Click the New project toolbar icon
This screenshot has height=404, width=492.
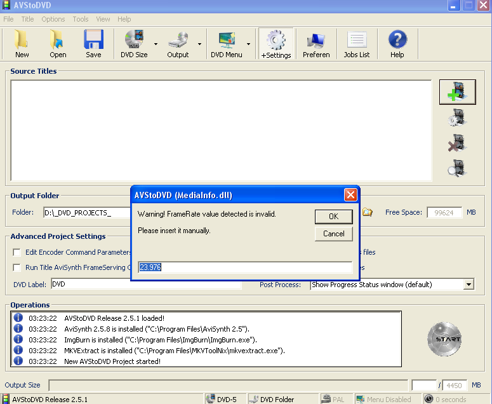tap(22, 43)
